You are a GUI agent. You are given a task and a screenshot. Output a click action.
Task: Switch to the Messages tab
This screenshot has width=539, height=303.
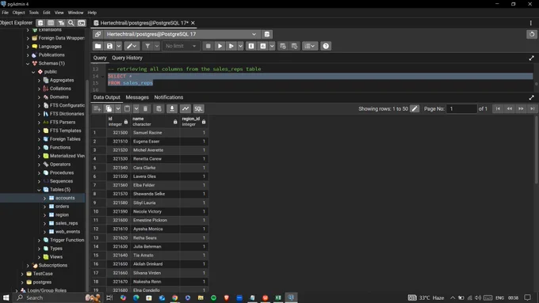[x=137, y=97]
